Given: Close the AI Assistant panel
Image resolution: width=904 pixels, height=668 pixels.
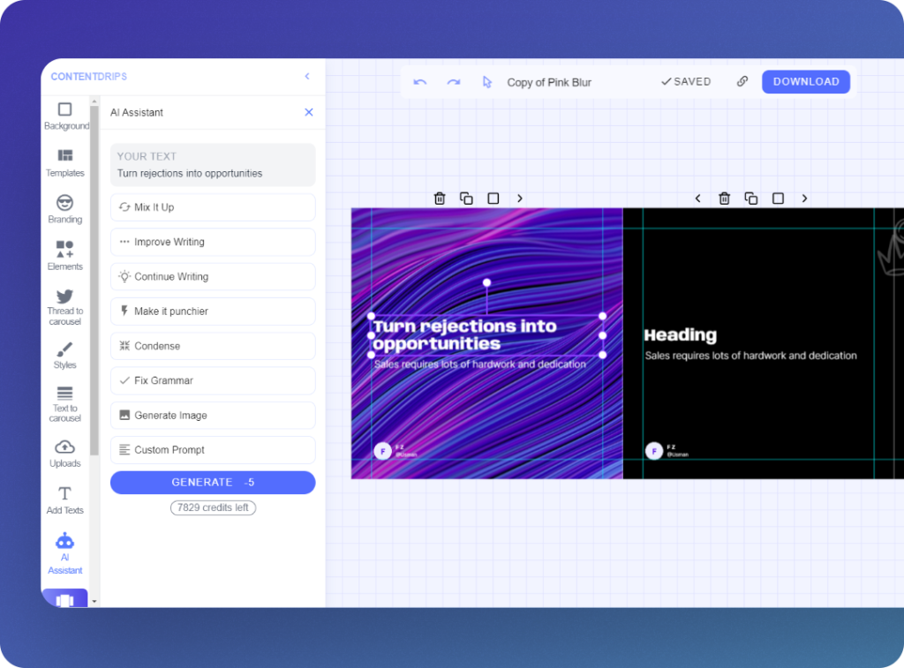Looking at the screenshot, I should [x=309, y=112].
